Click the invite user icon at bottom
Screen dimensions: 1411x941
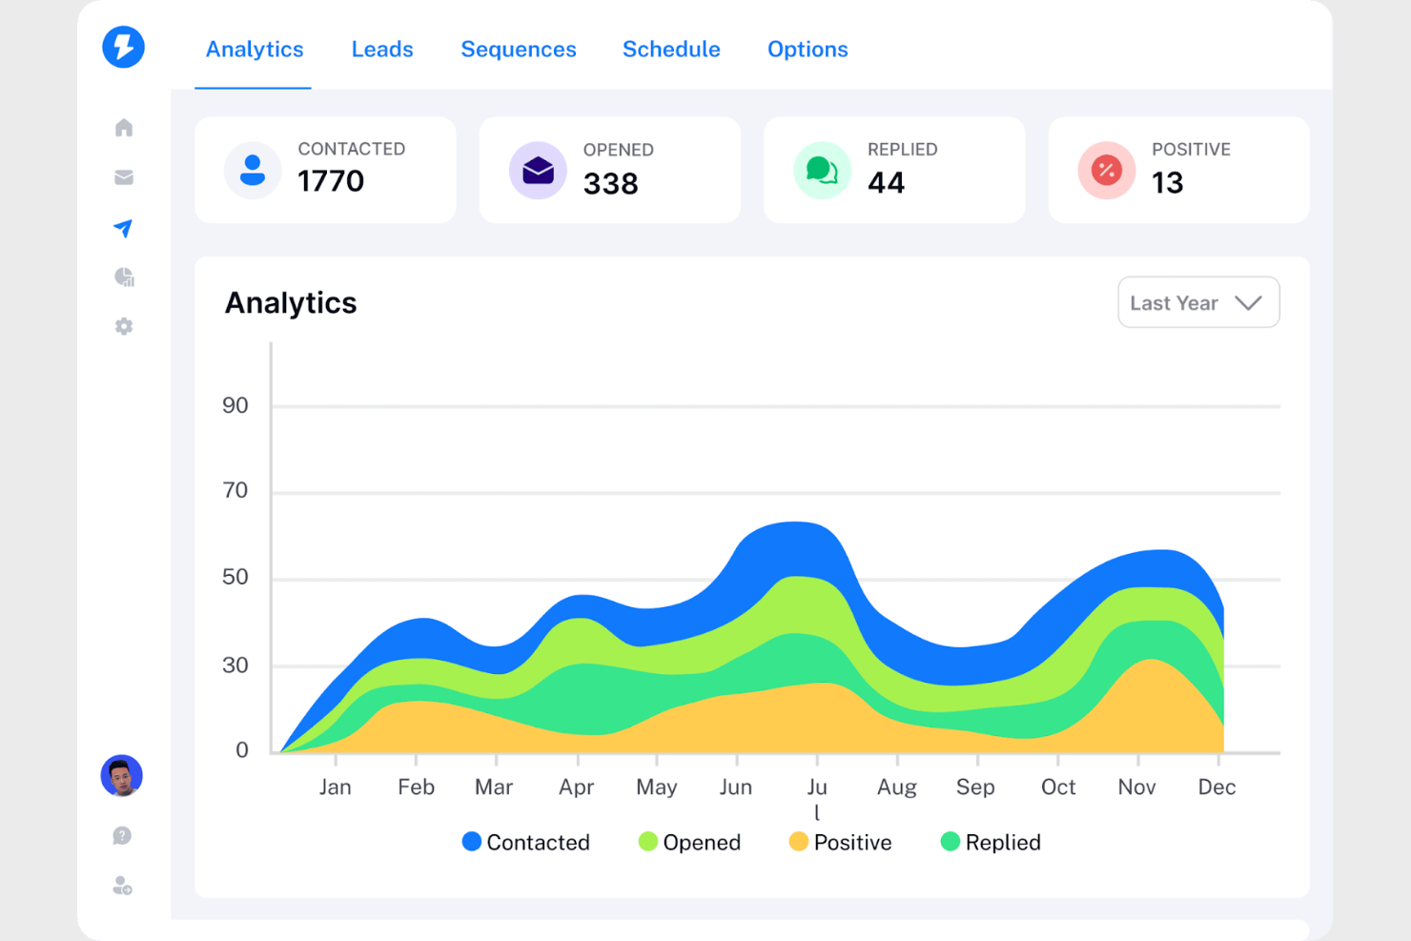pyautogui.click(x=121, y=886)
